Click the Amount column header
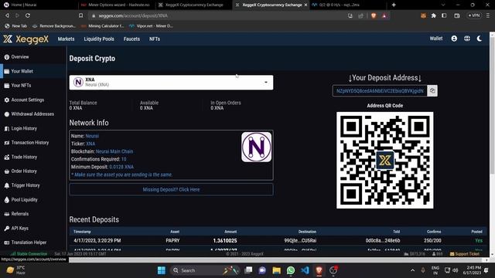 point(230,232)
